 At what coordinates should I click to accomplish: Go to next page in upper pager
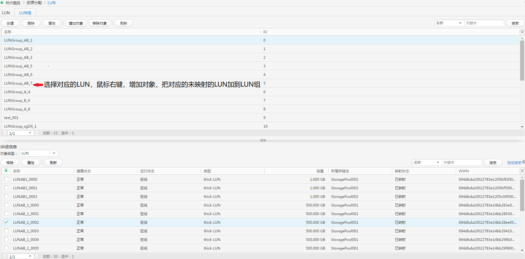tap(37, 133)
